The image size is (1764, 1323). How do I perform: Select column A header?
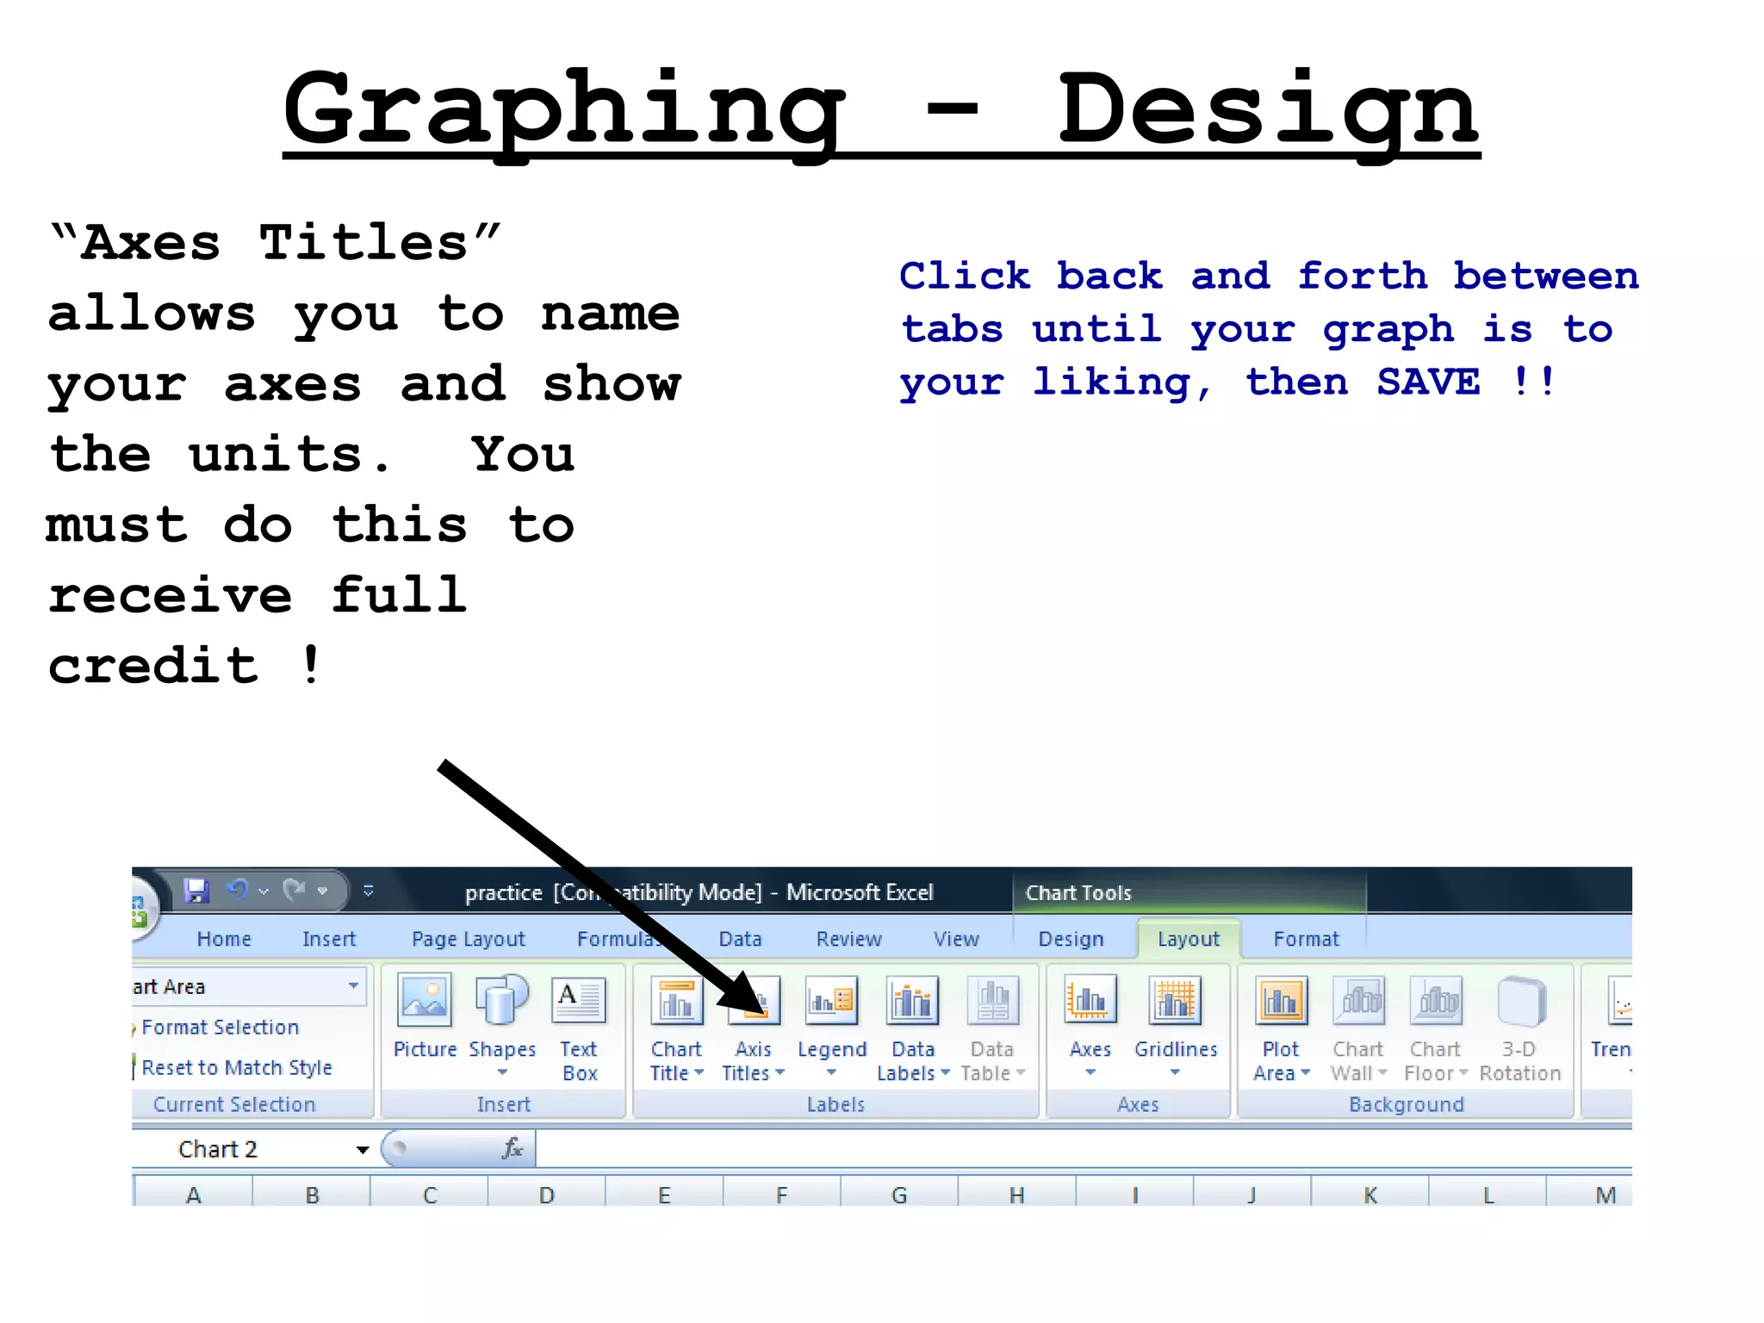point(194,1195)
